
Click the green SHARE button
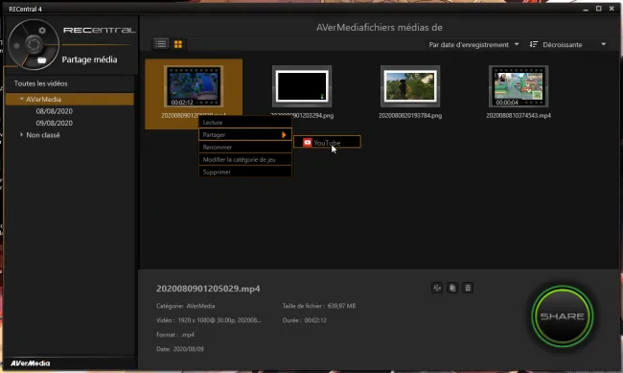[x=563, y=316]
